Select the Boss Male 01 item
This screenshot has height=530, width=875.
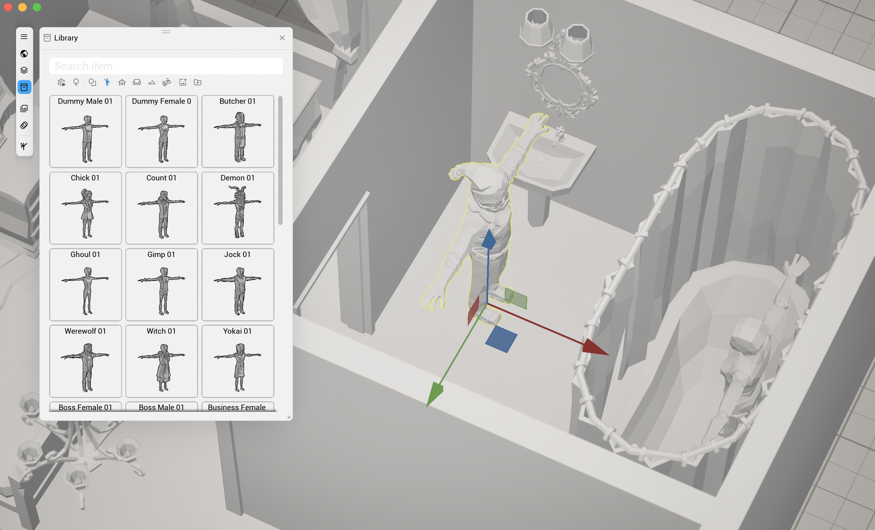pos(162,407)
